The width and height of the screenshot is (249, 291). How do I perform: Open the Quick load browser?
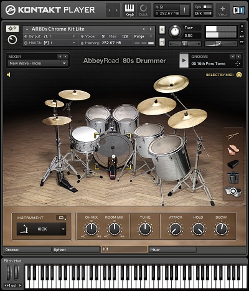pos(143,10)
